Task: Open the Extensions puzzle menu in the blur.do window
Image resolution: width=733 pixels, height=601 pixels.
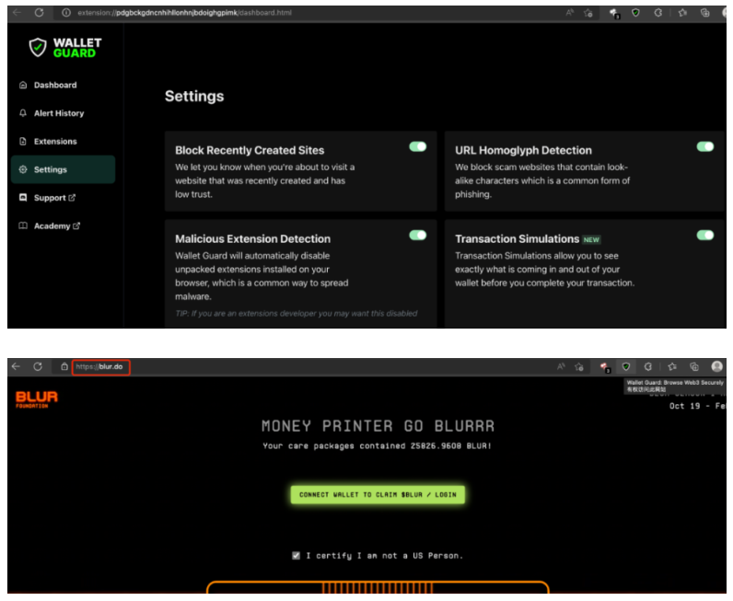Action: [648, 367]
